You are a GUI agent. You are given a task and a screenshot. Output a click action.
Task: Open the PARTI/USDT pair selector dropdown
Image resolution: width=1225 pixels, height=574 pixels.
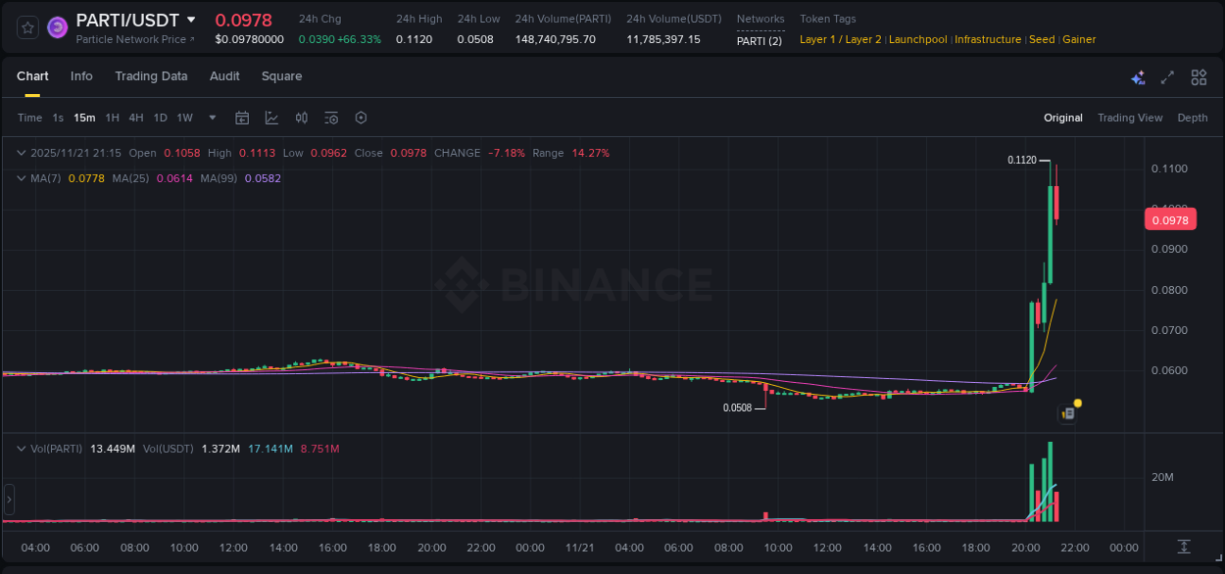[x=192, y=20]
